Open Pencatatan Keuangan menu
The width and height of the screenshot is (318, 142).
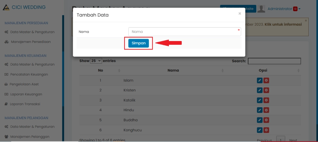29,75
